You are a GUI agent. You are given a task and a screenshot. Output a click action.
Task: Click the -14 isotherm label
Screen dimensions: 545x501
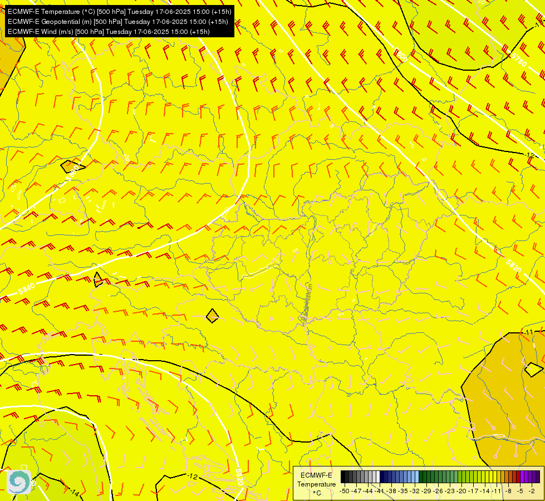[75, 492]
